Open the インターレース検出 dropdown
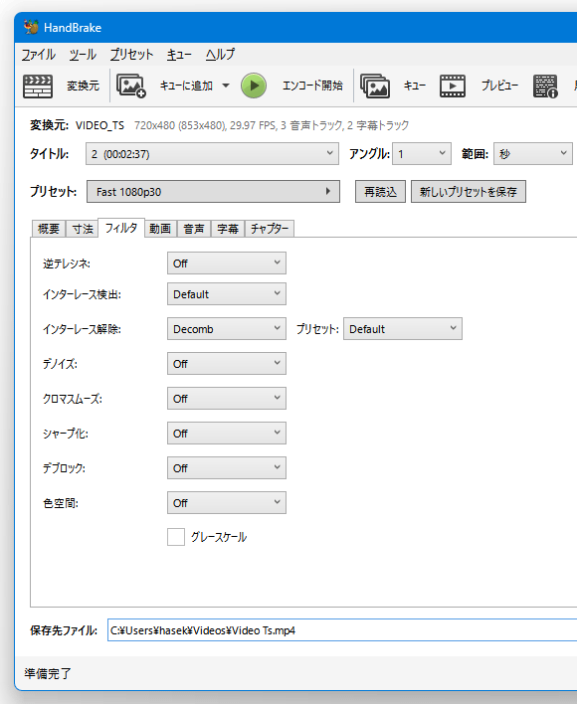 click(226, 294)
